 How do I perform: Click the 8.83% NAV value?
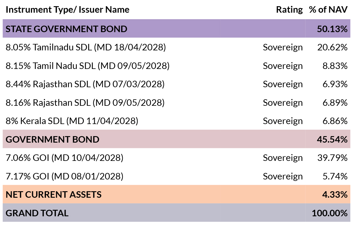(335, 66)
